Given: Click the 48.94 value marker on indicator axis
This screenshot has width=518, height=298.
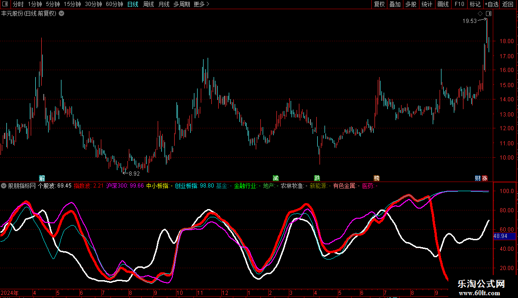Looking at the screenshot, I should (x=501, y=236).
